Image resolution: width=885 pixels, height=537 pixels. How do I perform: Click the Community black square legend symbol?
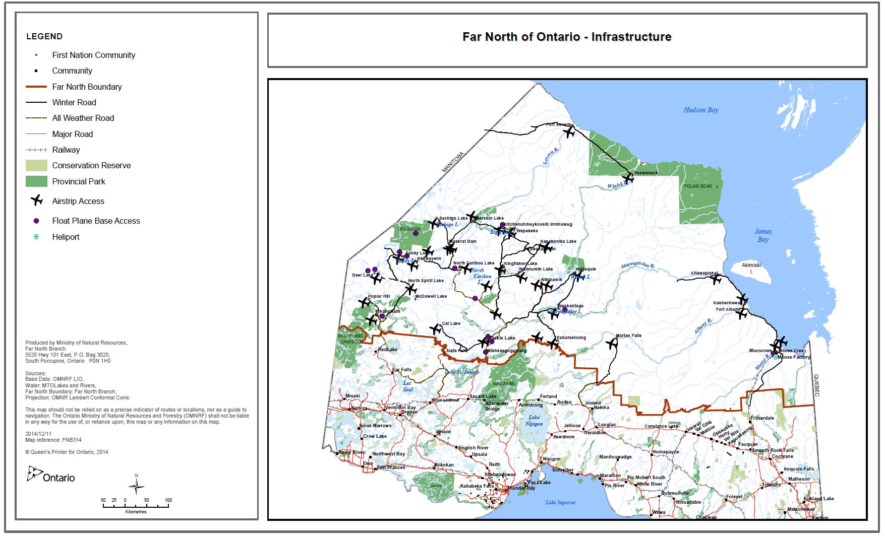point(36,71)
